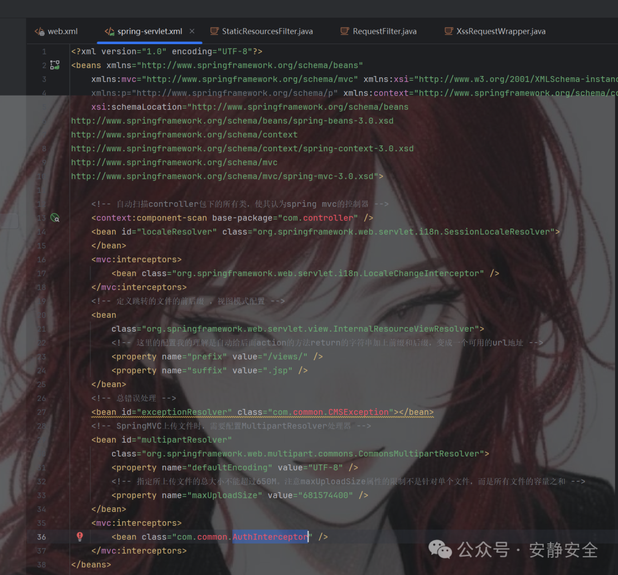This screenshot has width=618, height=575.
Task: Open the red error bulb on line 36
Action: click(x=80, y=537)
